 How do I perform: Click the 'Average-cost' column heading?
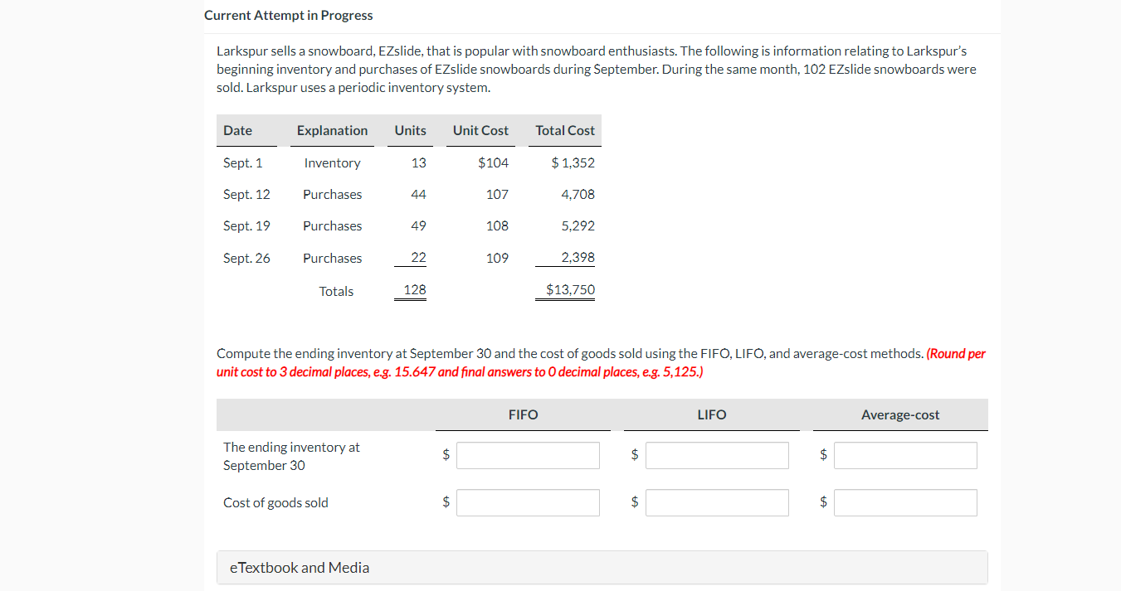tap(900, 415)
